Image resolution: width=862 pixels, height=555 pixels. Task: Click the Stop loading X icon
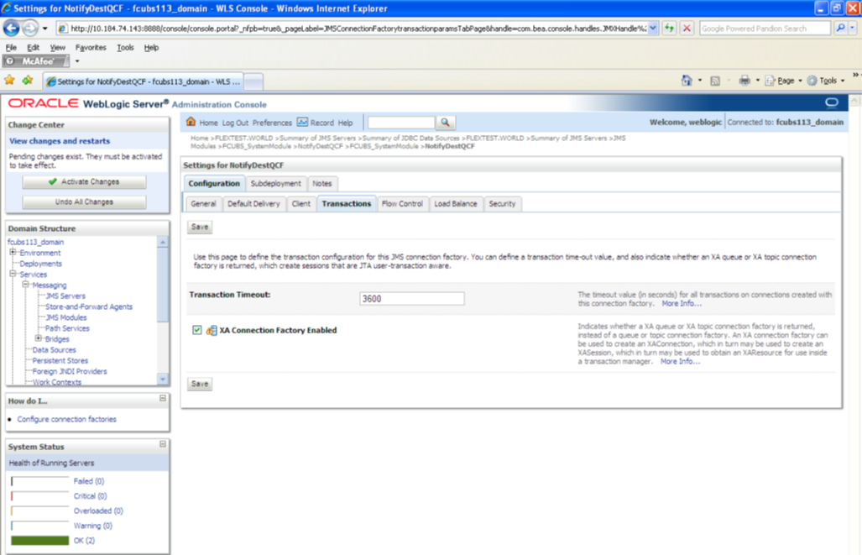coord(687,28)
